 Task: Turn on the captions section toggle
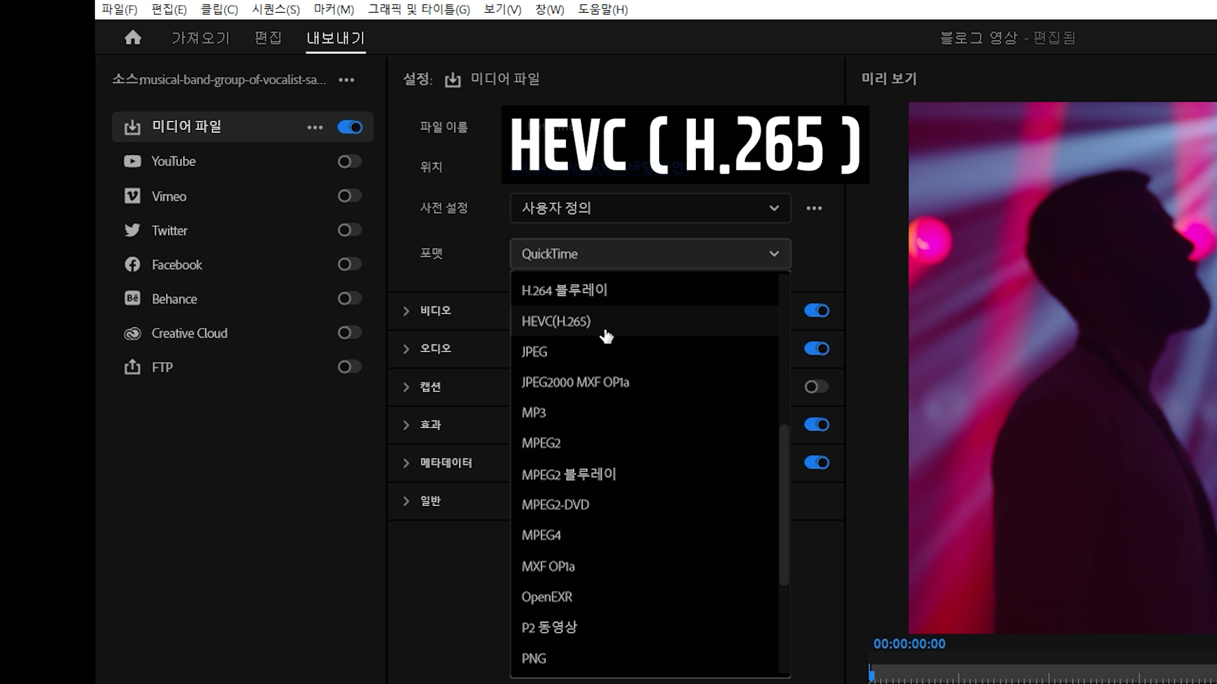[816, 387]
